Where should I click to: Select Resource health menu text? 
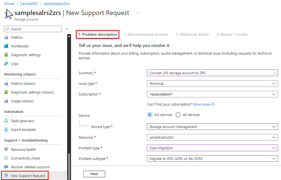coord(23,149)
